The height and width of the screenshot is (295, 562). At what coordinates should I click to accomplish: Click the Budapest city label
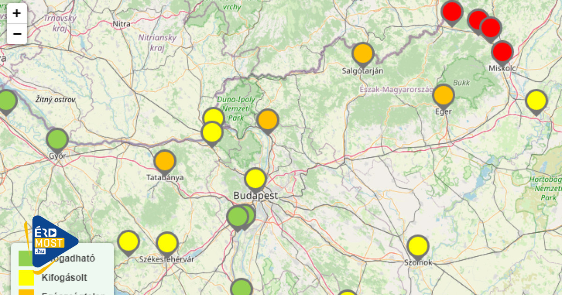[256, 196]
